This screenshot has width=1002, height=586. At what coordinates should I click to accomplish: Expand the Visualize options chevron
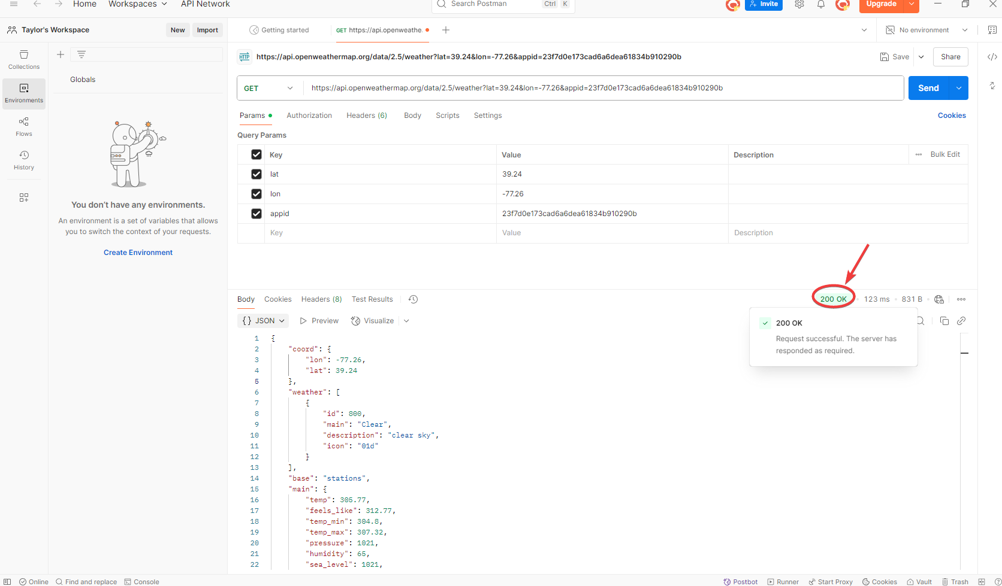[406, 321]
